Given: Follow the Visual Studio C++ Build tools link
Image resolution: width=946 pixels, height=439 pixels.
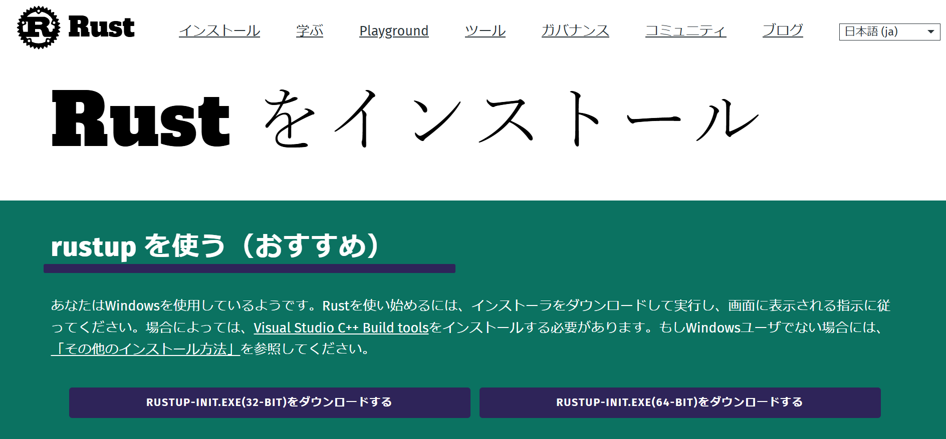Looking at the screenshot, I should [341, 327].
